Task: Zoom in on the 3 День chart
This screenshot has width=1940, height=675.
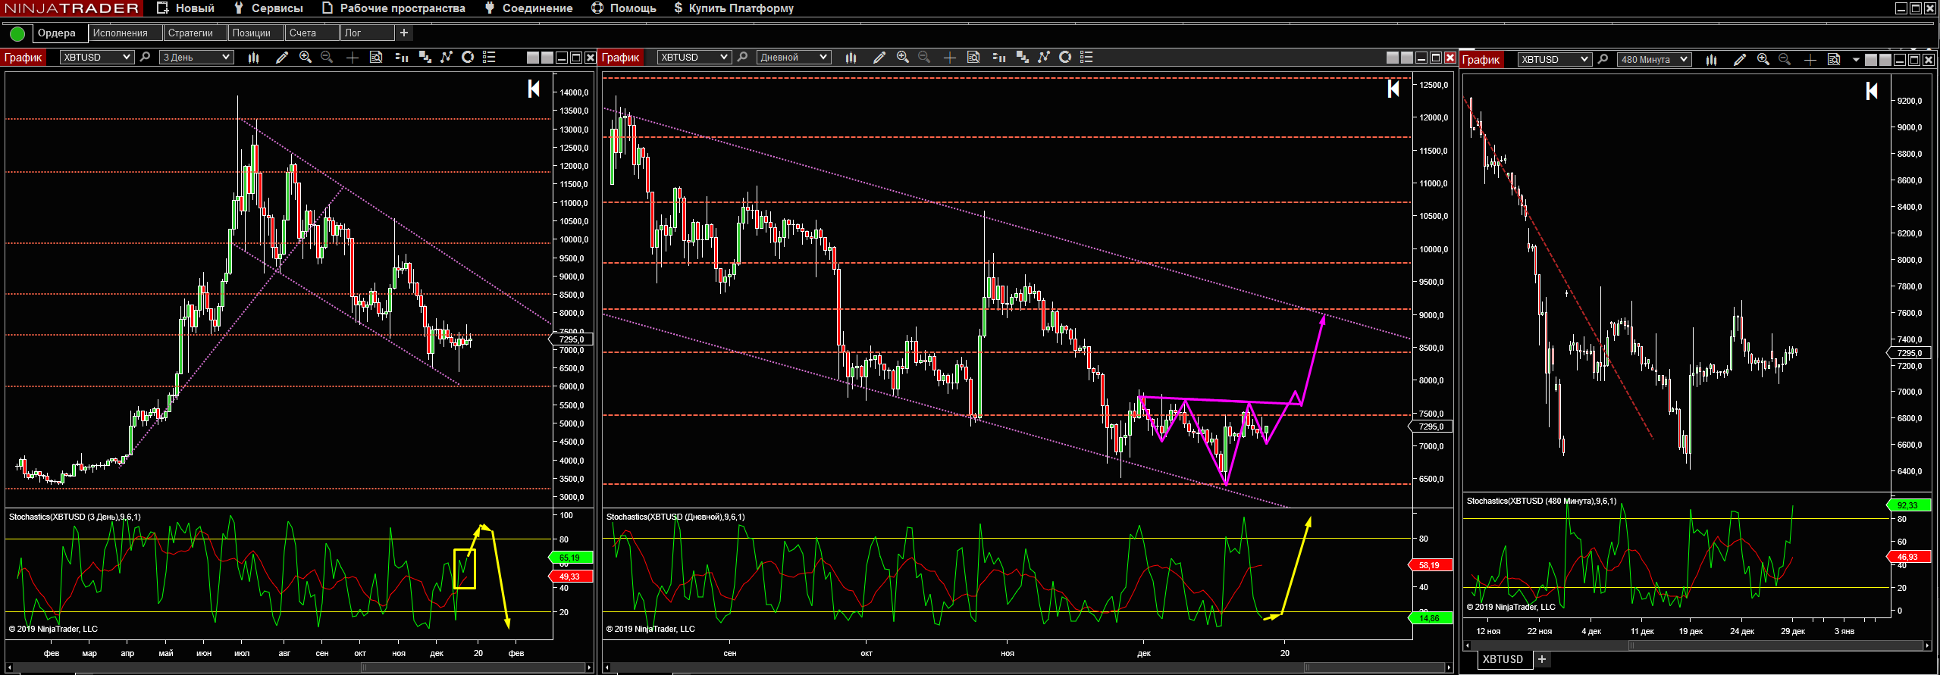Action: click(306, 58)
